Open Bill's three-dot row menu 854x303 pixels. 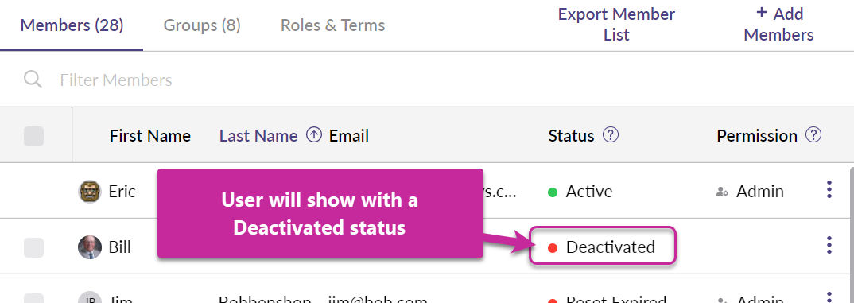pos(829,245)
